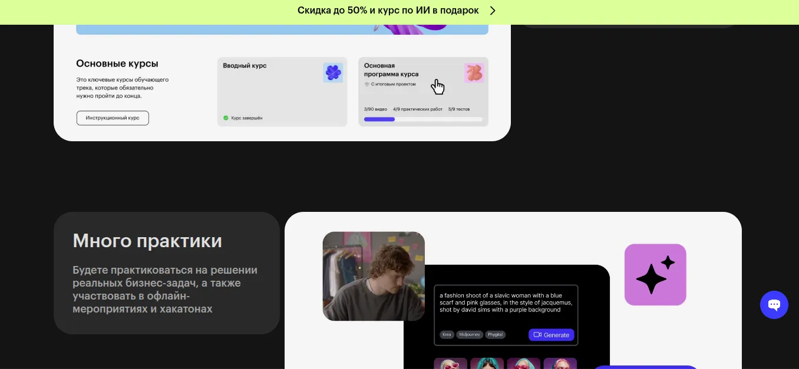Image resolution: width=799 pixels, height=369 pixels.
Task: Click the chevron arrow in the discount banner
Action: coord(493,11)
